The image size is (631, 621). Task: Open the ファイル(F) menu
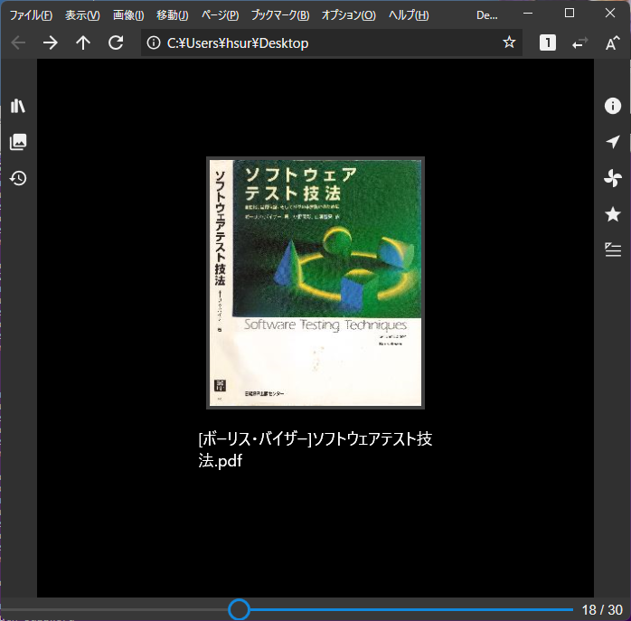31,15
